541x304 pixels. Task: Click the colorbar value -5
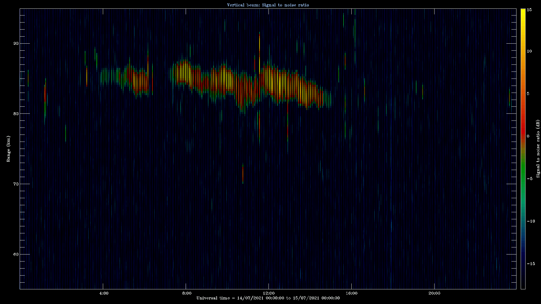(529, 179)
